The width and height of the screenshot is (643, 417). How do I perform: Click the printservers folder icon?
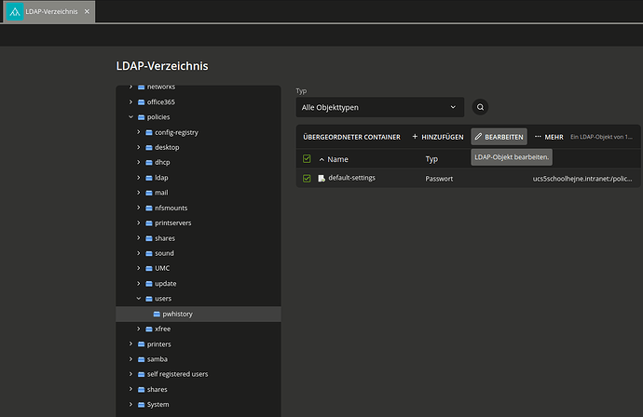coord(149,223)
